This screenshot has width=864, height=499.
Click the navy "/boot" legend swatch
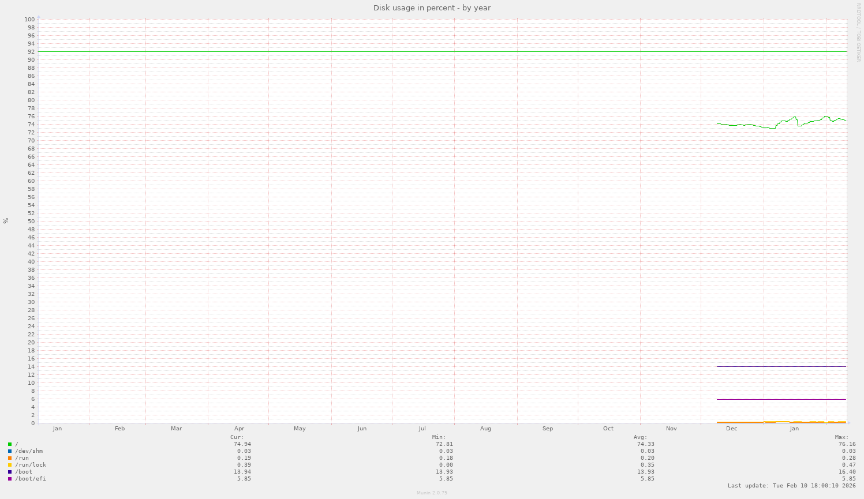point(9,471)
